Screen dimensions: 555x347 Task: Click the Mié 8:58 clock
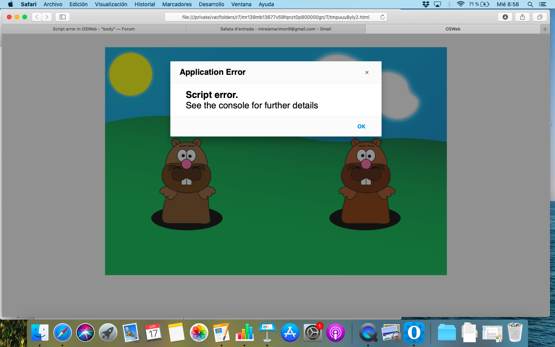click(x=508, y=4)
